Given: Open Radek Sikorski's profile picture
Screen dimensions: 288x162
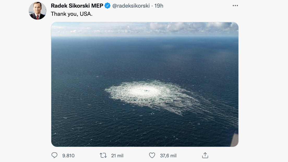Looking at the screenshot, I should (38, 11).
